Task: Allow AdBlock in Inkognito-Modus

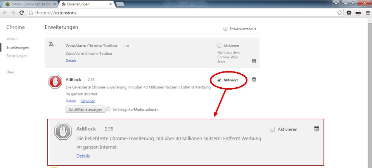Action: point(109,109)
